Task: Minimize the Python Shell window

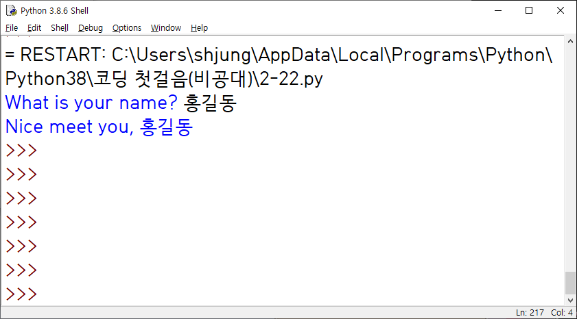Action: [x=498, y=11]
